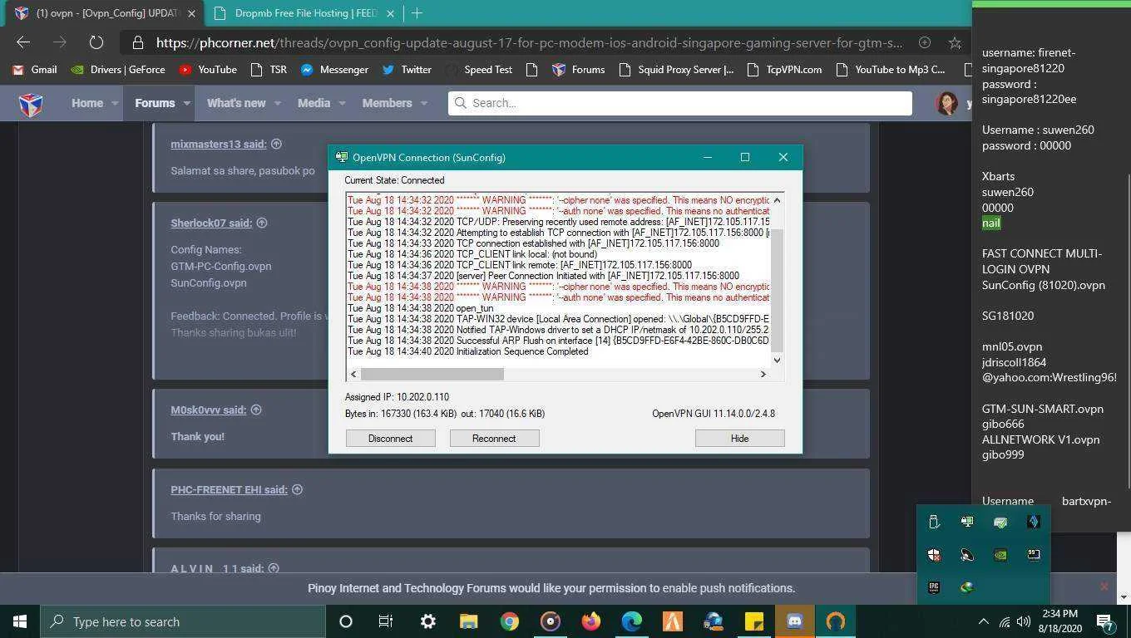Open a new browser tab
The width and height of the screenshot is (1131, 638).
(x=417, y=13)
